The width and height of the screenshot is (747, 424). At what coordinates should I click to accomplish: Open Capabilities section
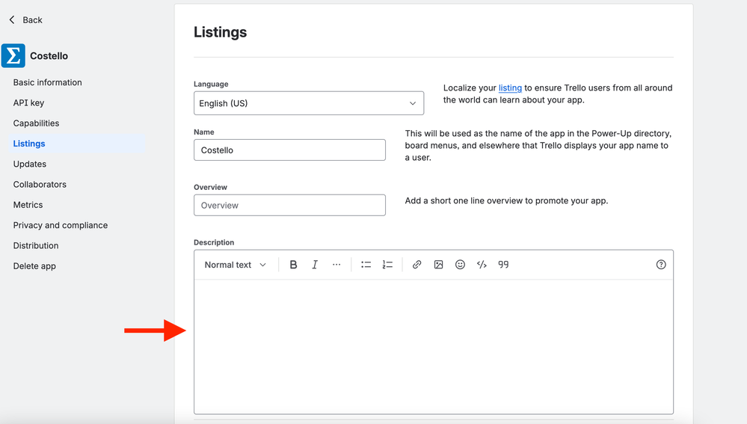point(36,123)
